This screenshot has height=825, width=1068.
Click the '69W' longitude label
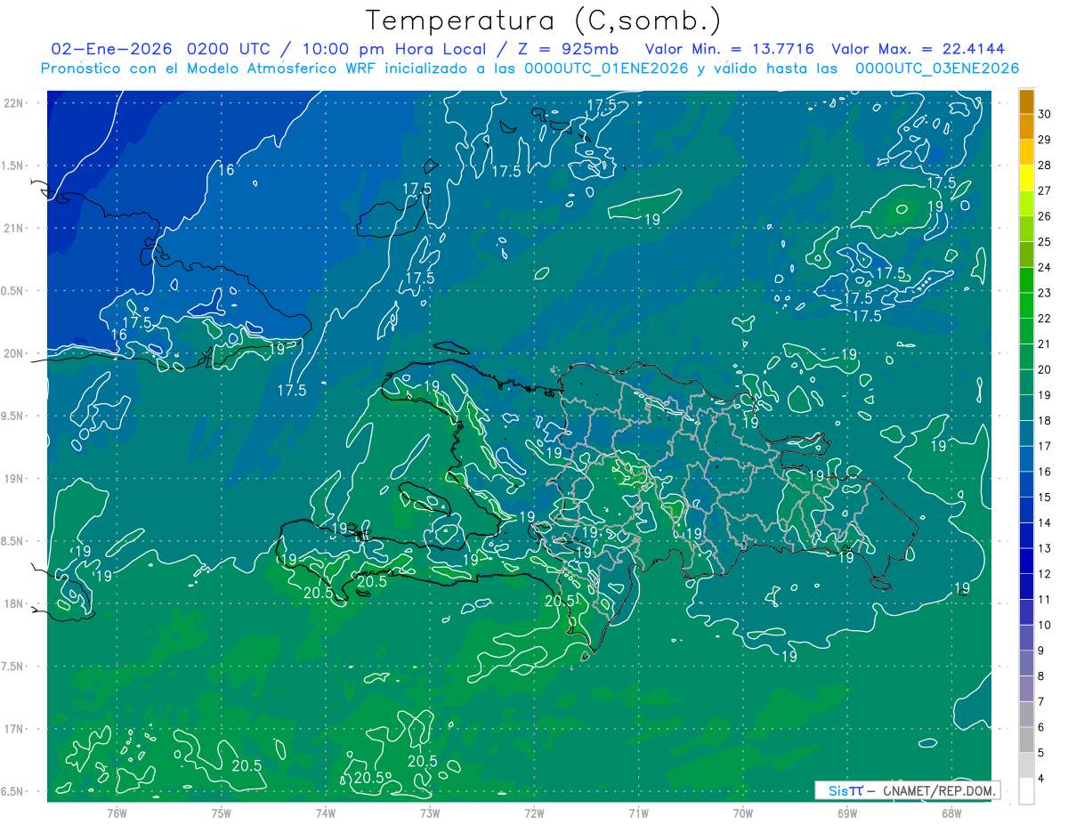(x=847, y=813)
